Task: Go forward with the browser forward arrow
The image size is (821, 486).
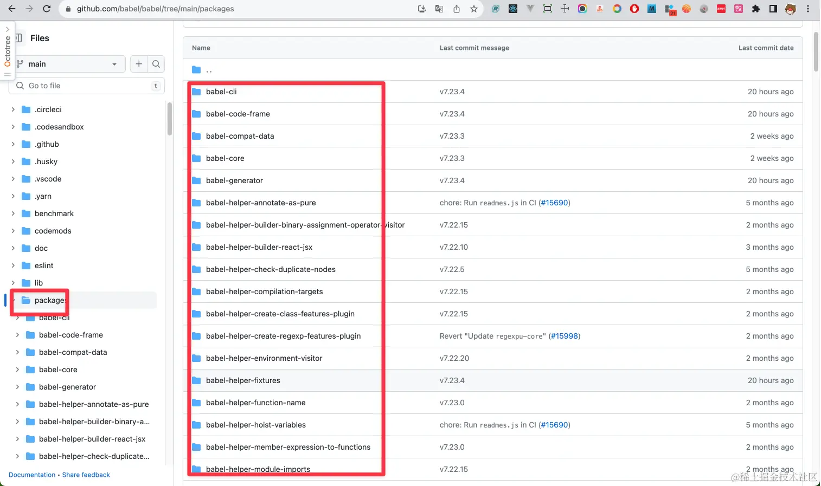Action: [x=29, y=9]
